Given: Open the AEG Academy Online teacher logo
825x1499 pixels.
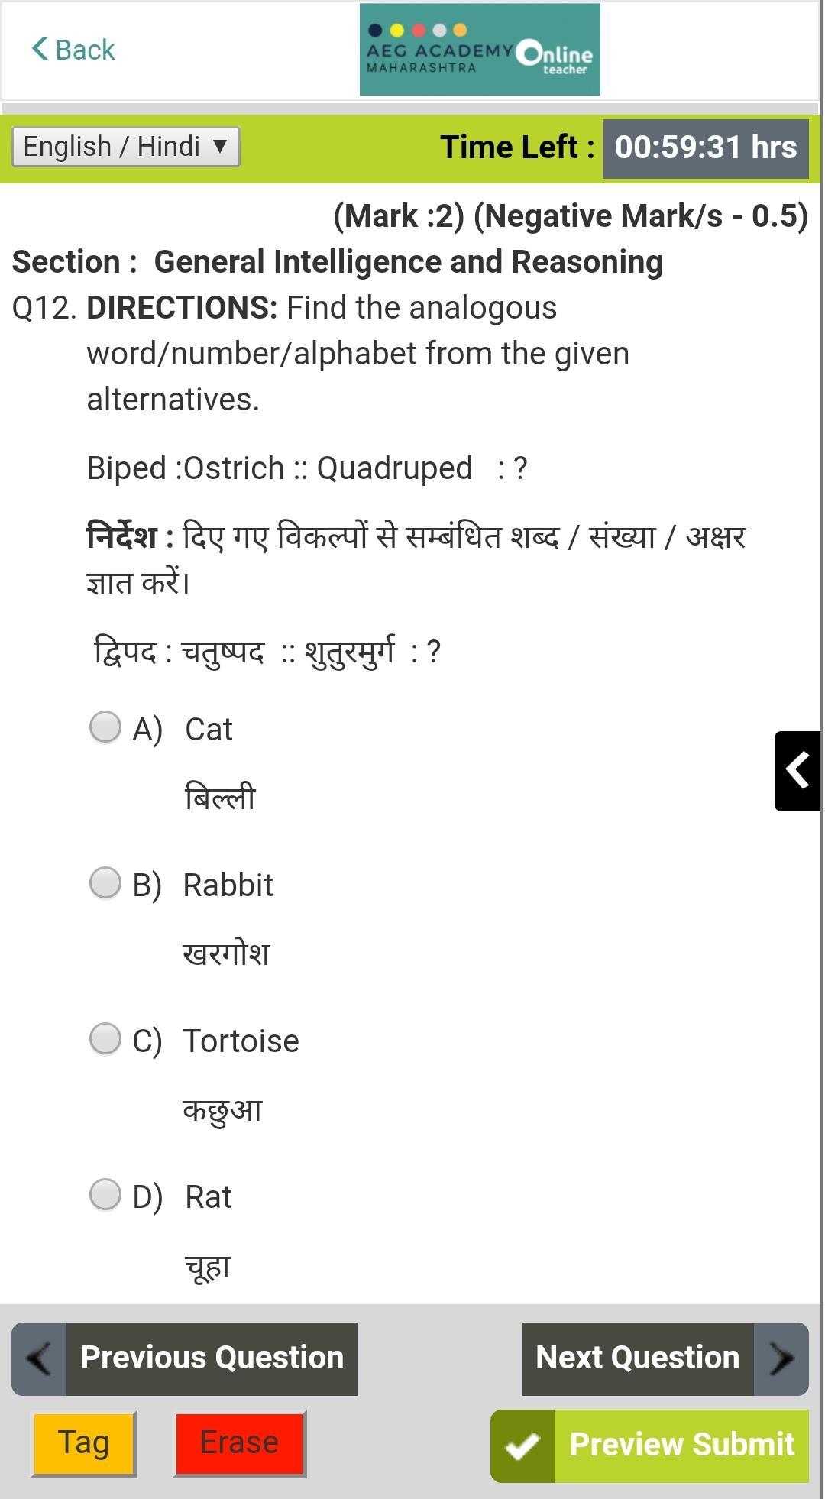Looking at the screenshot, I should click(480, 50).
